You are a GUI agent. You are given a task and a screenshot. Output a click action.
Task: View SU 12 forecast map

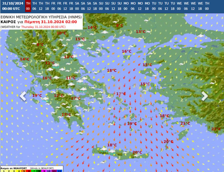point(113,6)
